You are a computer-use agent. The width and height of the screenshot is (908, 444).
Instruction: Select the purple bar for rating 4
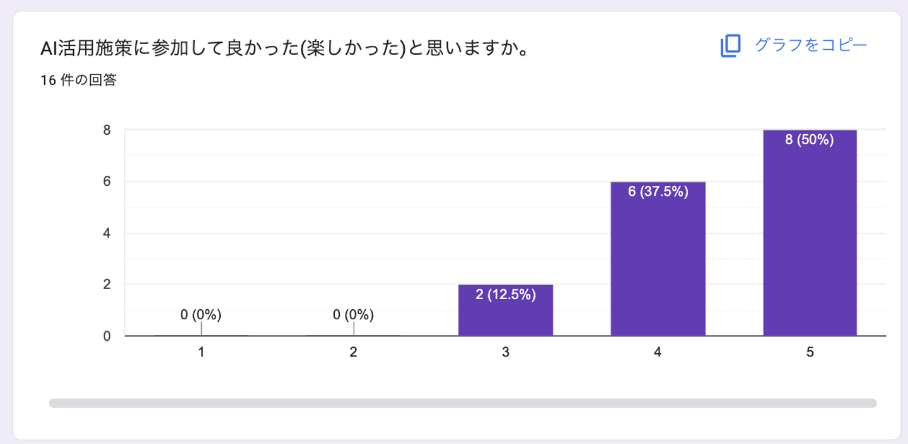658,259
